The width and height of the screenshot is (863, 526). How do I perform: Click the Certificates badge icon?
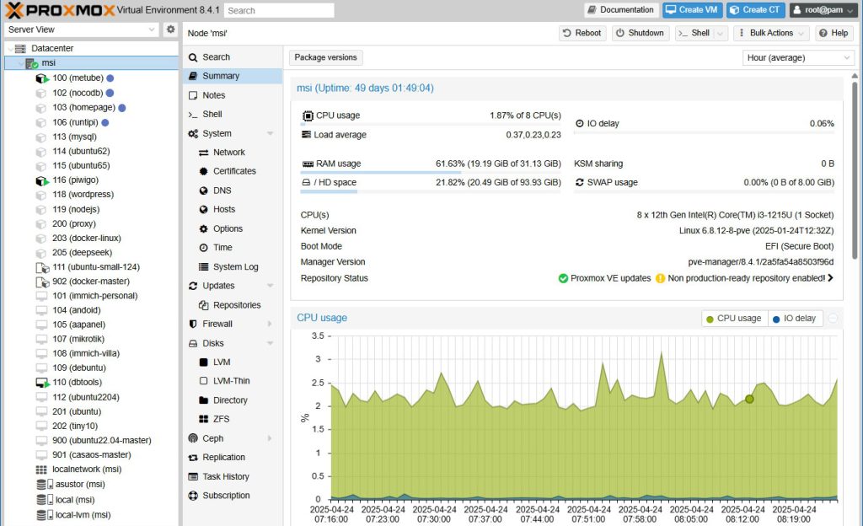pos(204,171)
